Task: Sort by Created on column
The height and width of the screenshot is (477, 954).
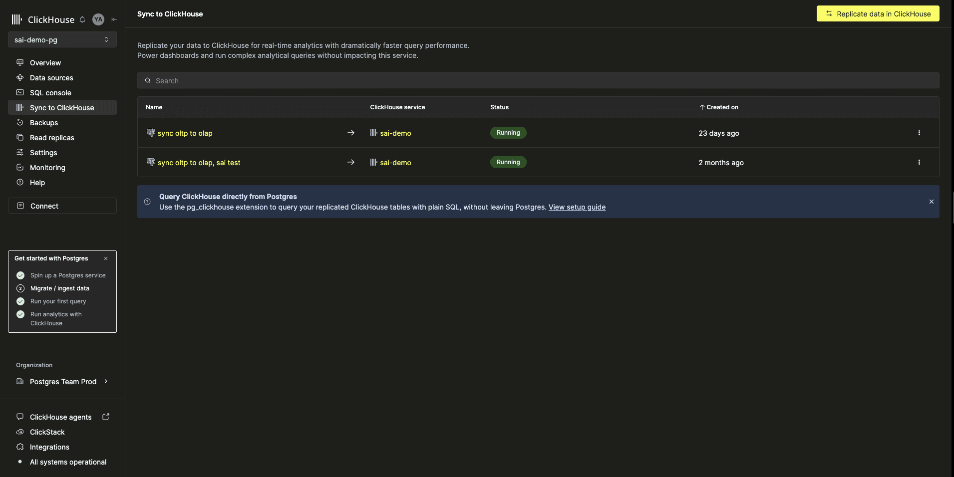Action: click(719, 107)
